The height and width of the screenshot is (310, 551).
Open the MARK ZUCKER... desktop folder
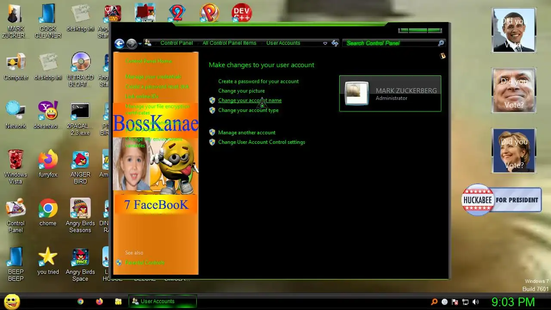coord(16,22)
